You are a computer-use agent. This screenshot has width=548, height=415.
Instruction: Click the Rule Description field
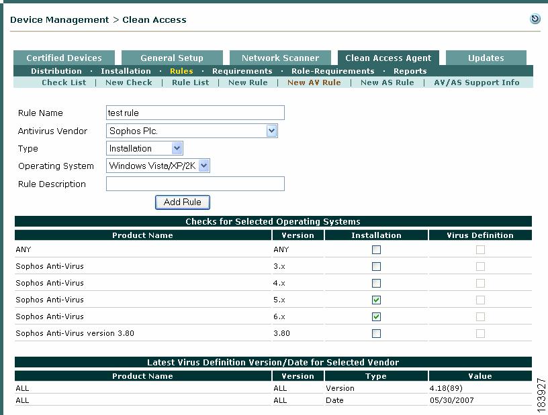[x=195, y=184]
